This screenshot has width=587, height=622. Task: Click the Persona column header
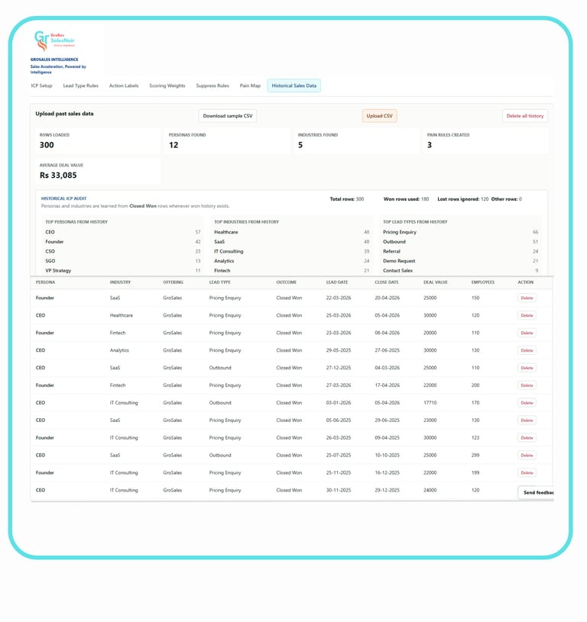coord(45,282)
